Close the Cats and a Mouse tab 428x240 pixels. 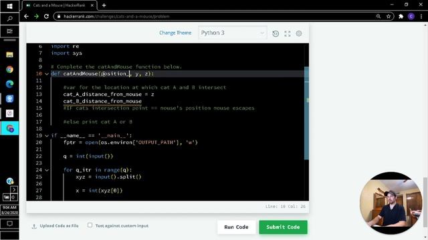(92, 5)
